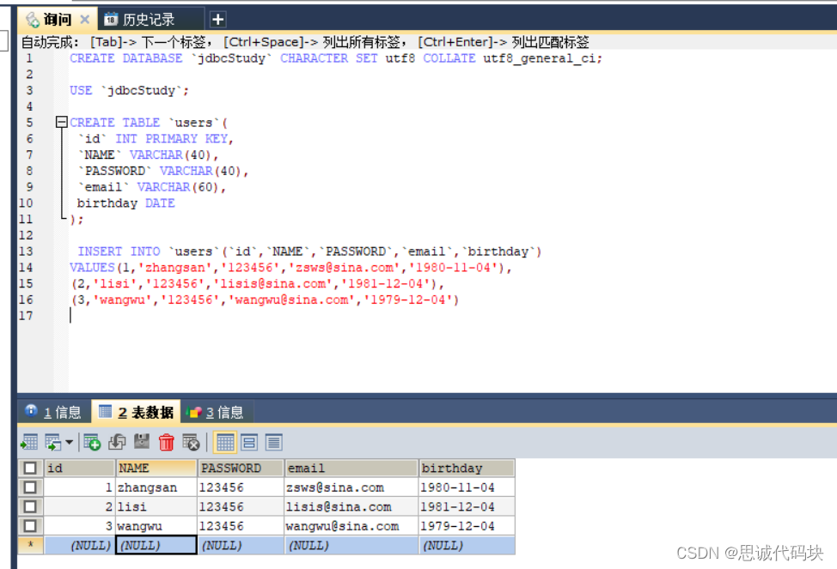Viewport: 837px width, 569px height.
Task: Click the (NULL) birthday cell in new row
Action: tap(467, 546)
